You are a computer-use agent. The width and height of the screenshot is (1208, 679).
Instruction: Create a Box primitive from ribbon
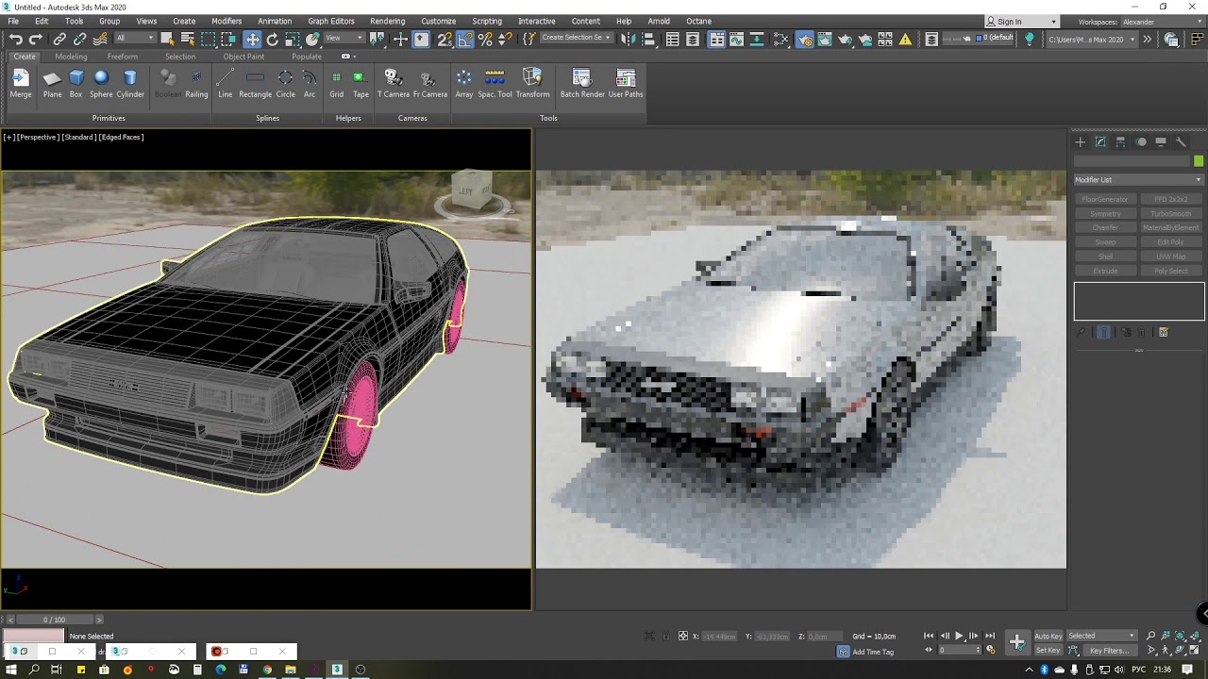tap(75, 83)
